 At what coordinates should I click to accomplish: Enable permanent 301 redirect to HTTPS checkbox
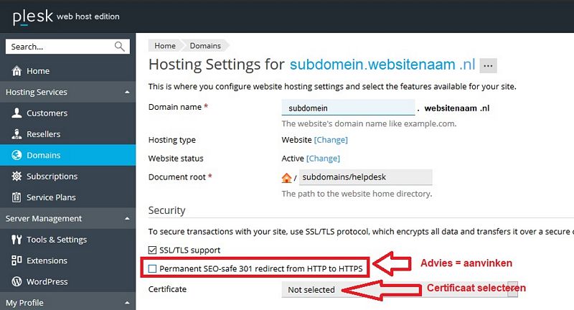tap(152, 268)
